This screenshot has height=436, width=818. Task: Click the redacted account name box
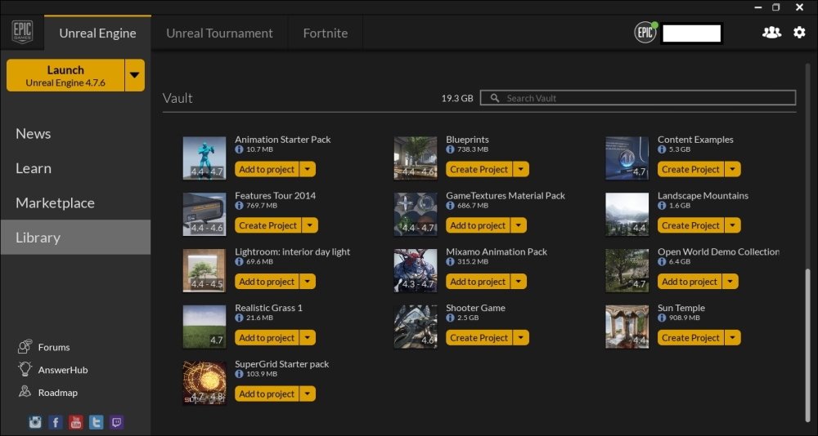[692, 33]
